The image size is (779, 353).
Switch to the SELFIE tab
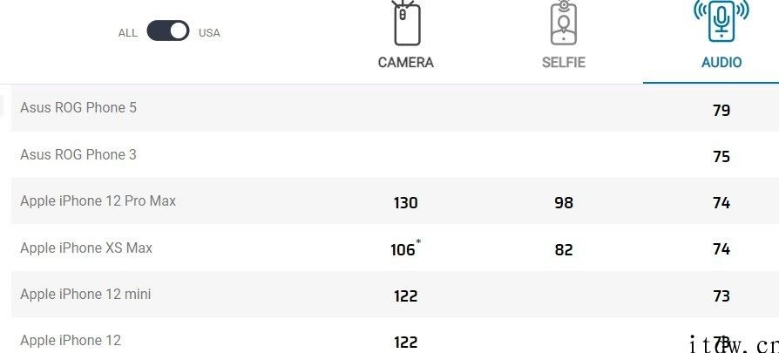564,63
